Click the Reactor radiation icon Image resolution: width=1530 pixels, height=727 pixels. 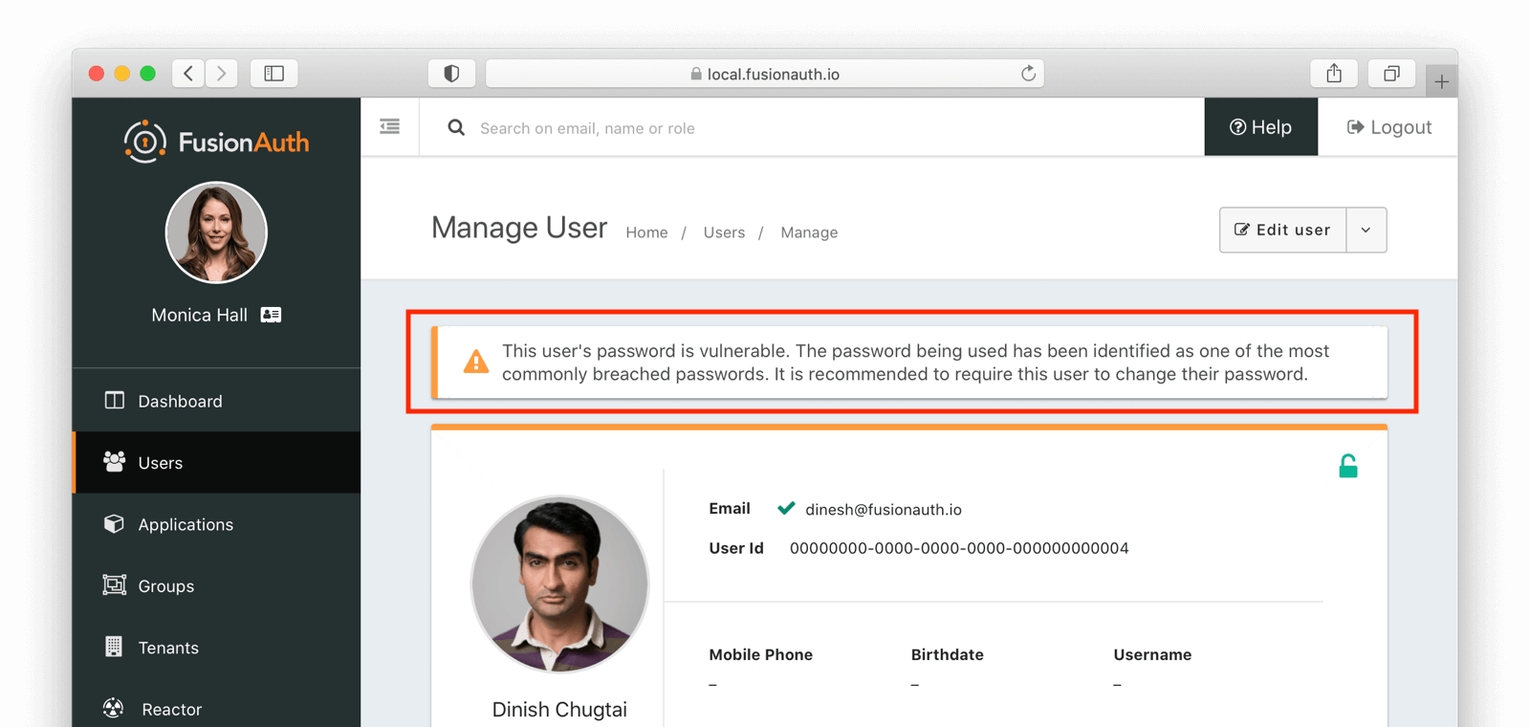[114, 708]
